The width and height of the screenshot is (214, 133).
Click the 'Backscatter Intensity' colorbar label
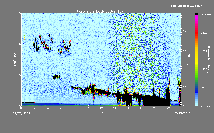209,60
